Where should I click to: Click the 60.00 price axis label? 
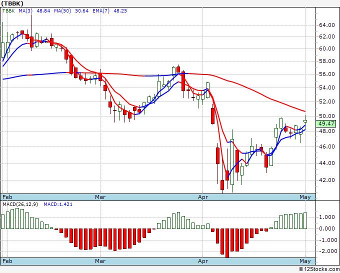327,48
